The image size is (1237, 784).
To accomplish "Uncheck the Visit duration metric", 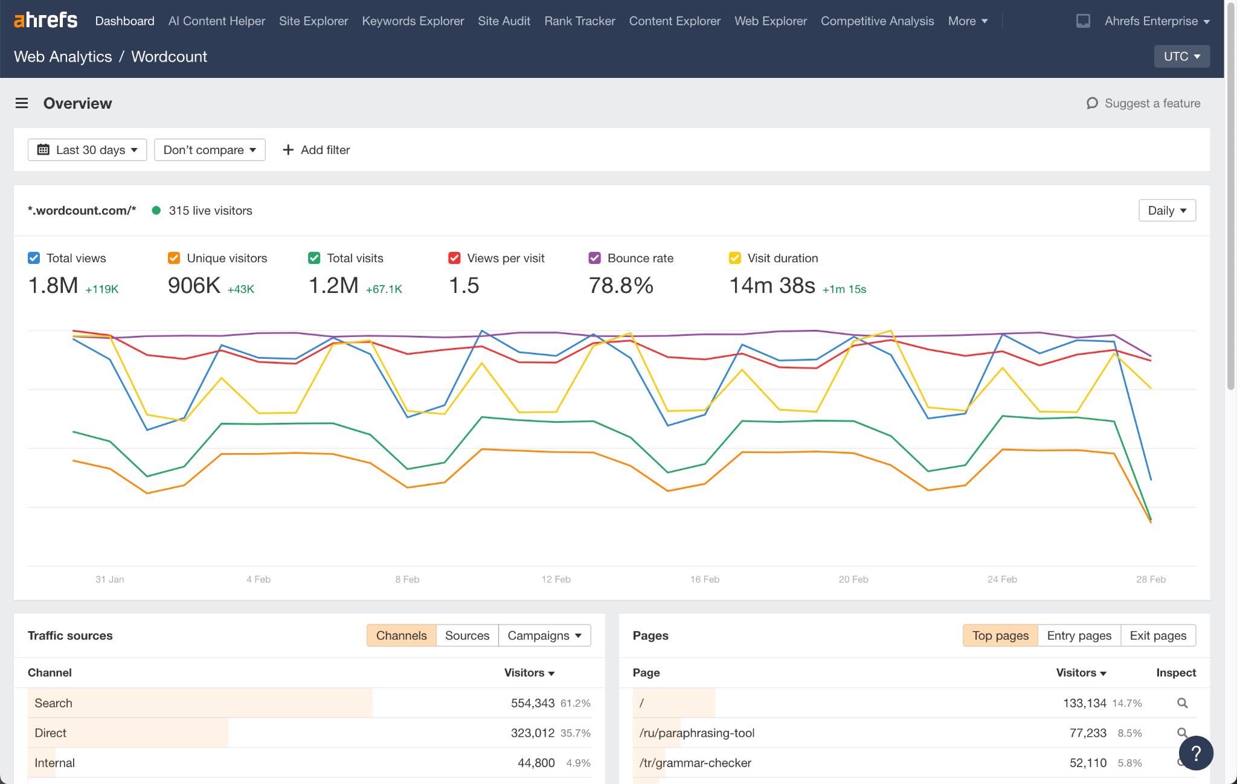I will [x=735, y=258].
